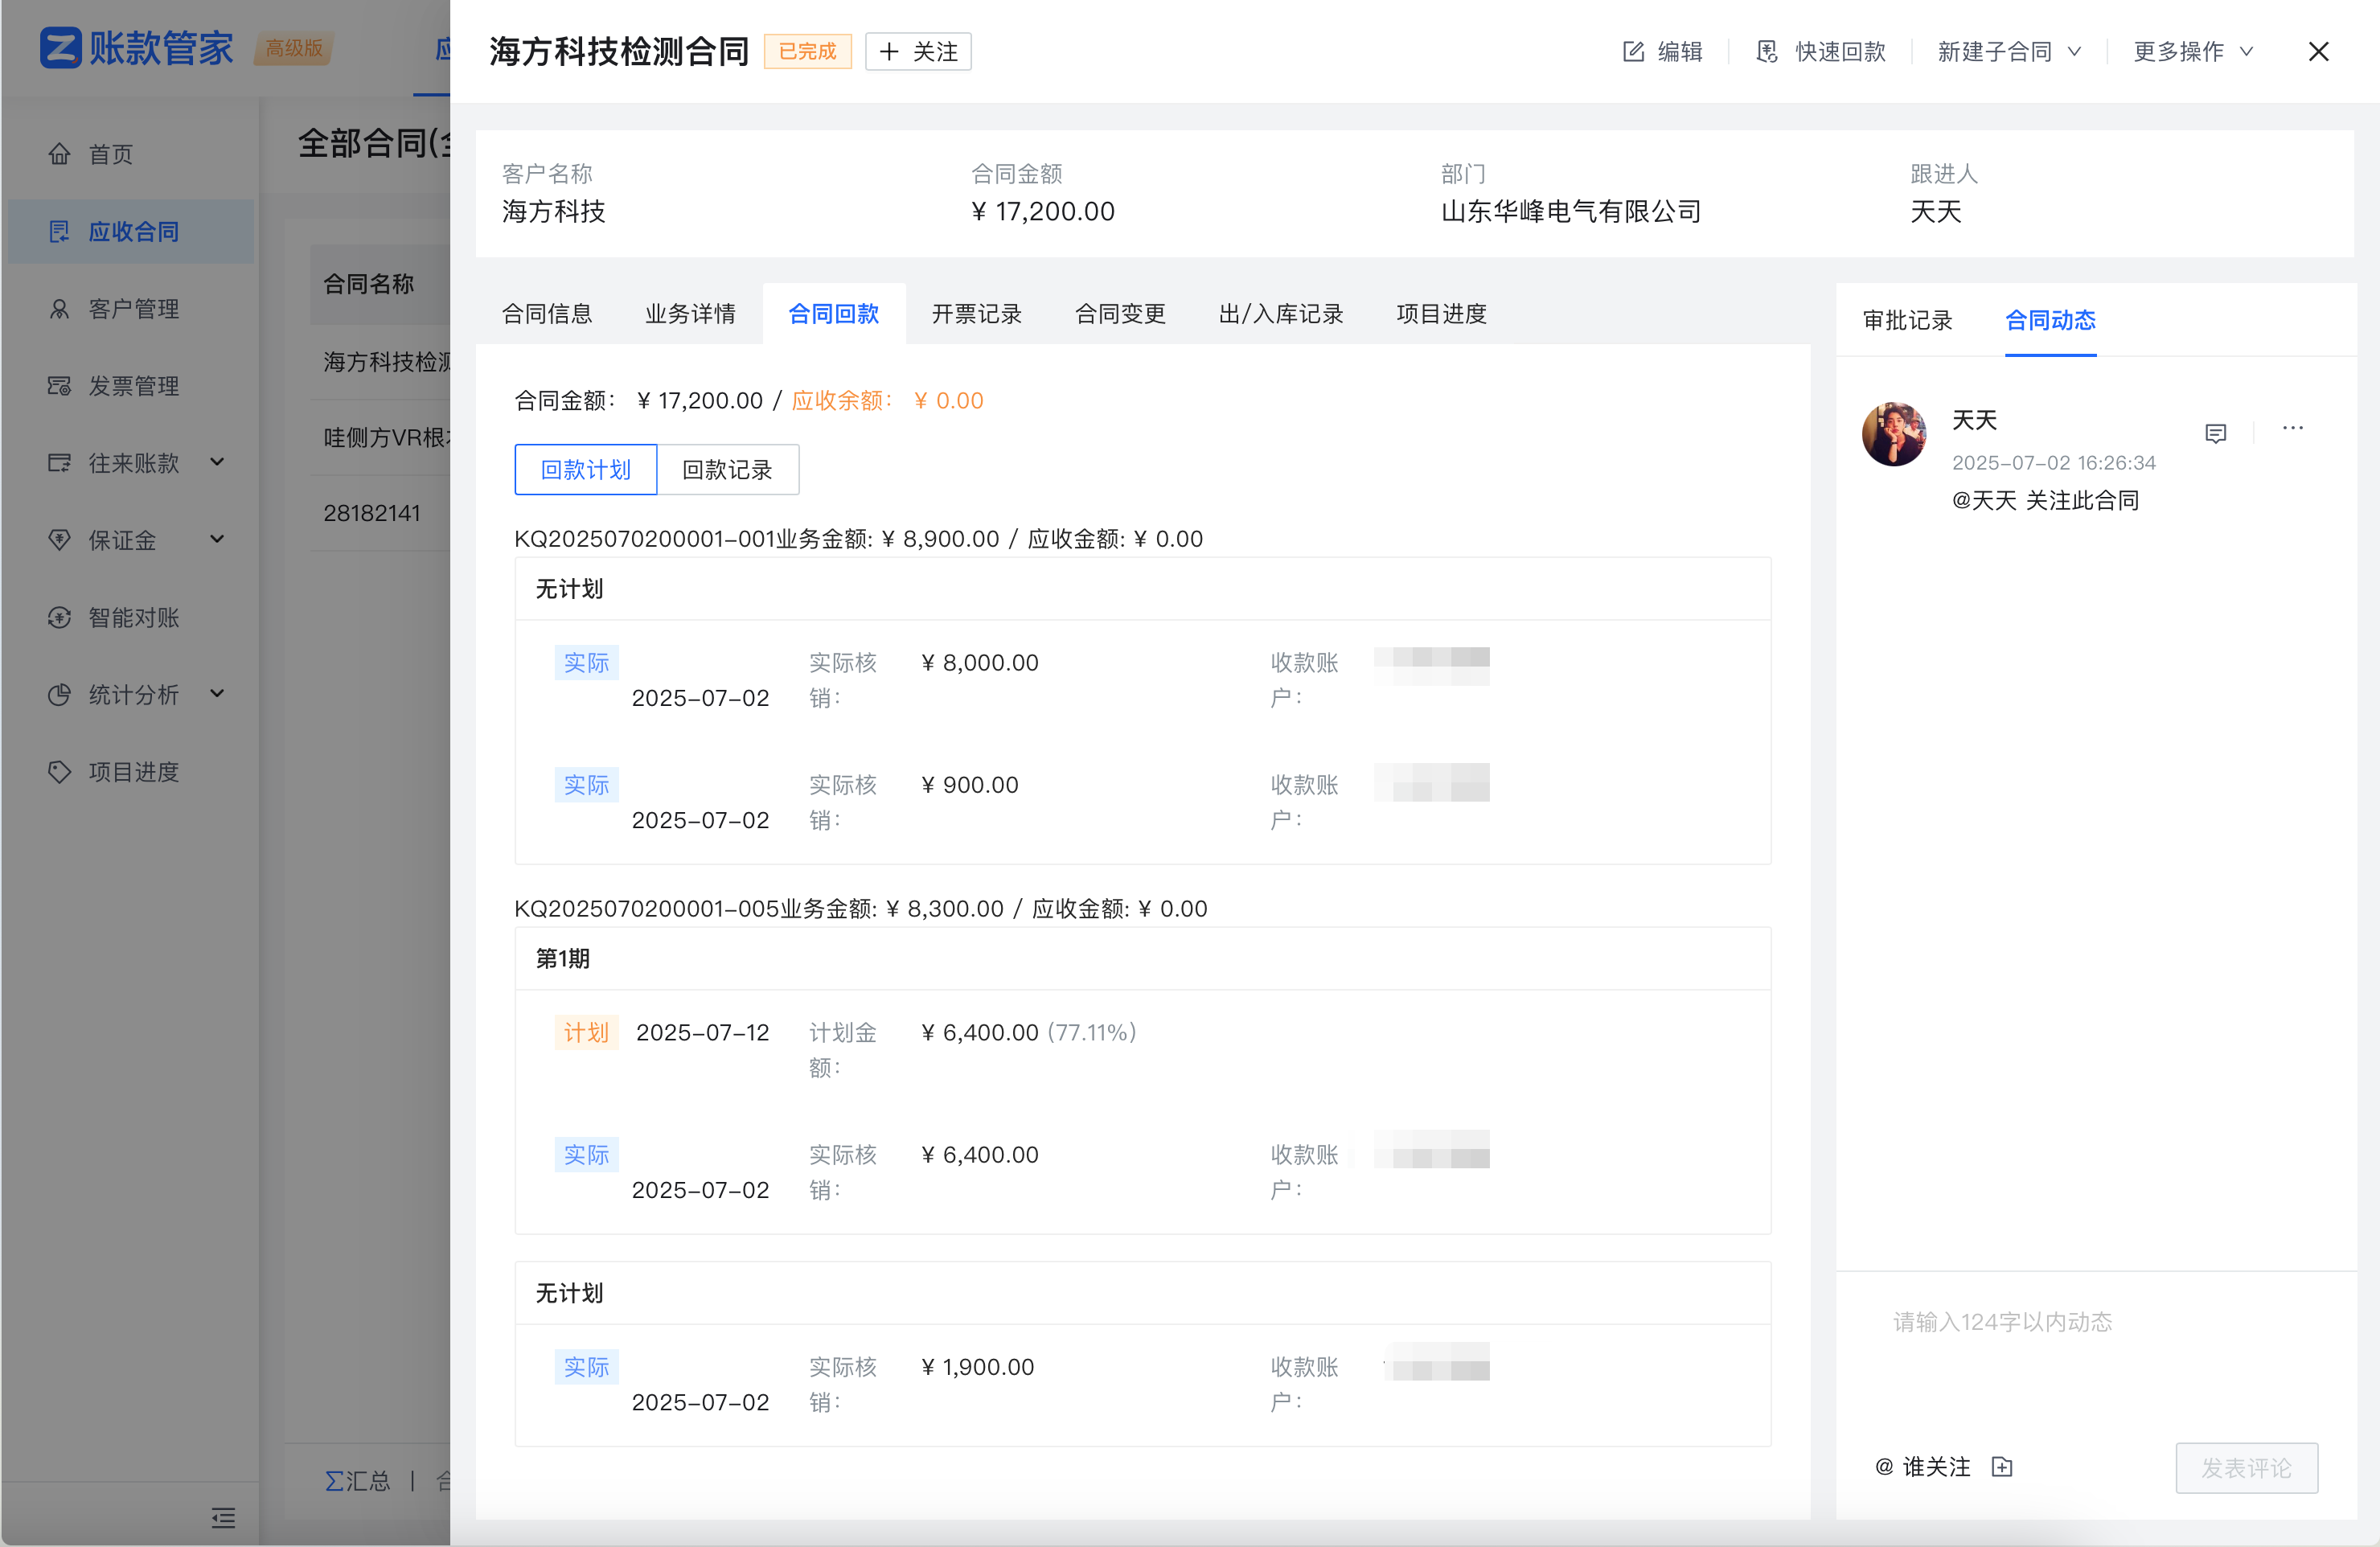Click the 海方科技 customer name value
This screenshot has height=1547, width=2380.
(553, 211)
